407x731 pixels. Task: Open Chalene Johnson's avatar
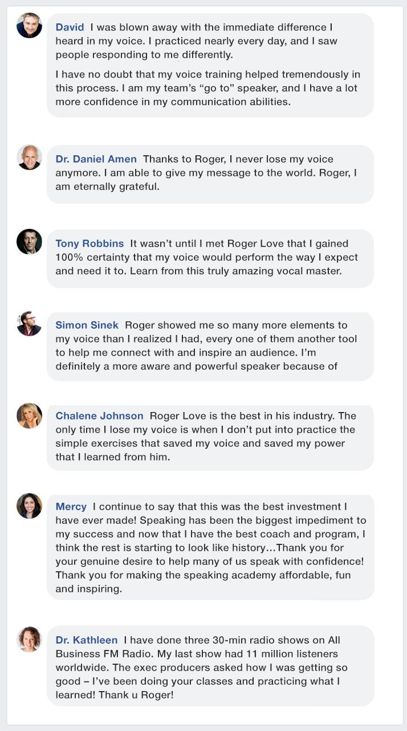click(x=29, y=415)
